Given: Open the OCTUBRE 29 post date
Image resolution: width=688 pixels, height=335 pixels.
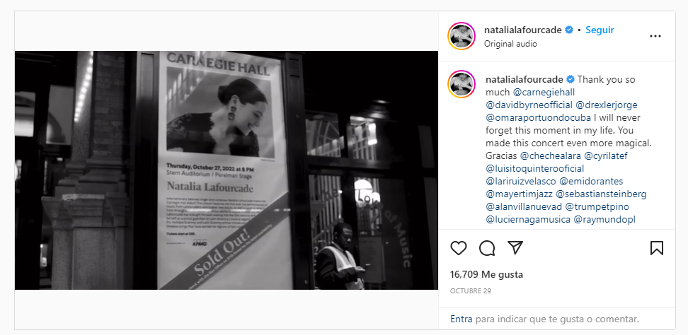Looking at the screenshot, I should click(471, 290).
